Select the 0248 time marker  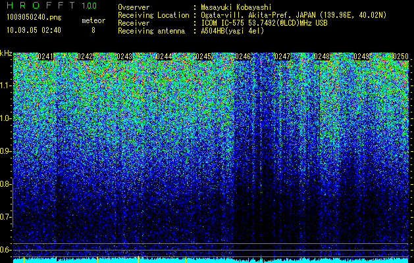tap(322, 57)
